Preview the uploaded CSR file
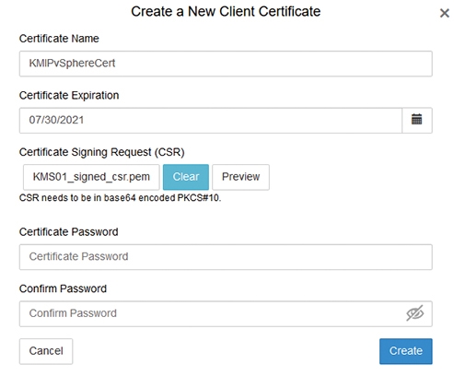Screen dimensions: 454x376 (240, 177)
